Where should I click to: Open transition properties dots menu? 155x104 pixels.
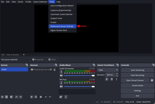pyautogui.click(x=117, y=79)
